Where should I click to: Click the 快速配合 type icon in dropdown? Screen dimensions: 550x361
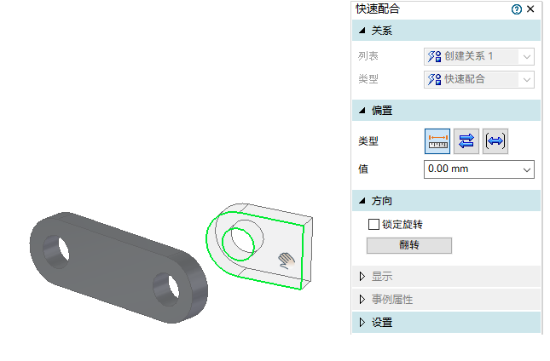click(434, 79)
